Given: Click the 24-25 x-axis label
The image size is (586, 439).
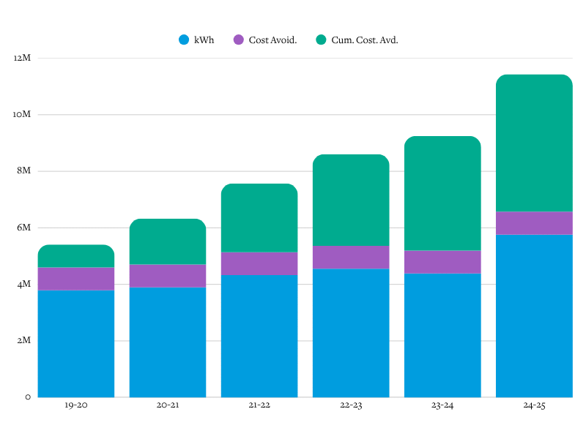Looking at the screenshot, I should 534,405.
